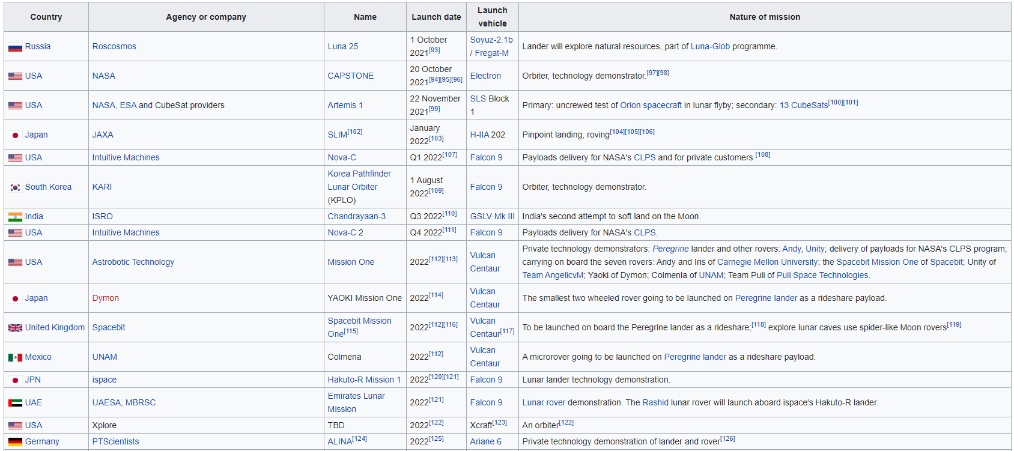Click the South Korea flag icon

click(x=15, y=187)
